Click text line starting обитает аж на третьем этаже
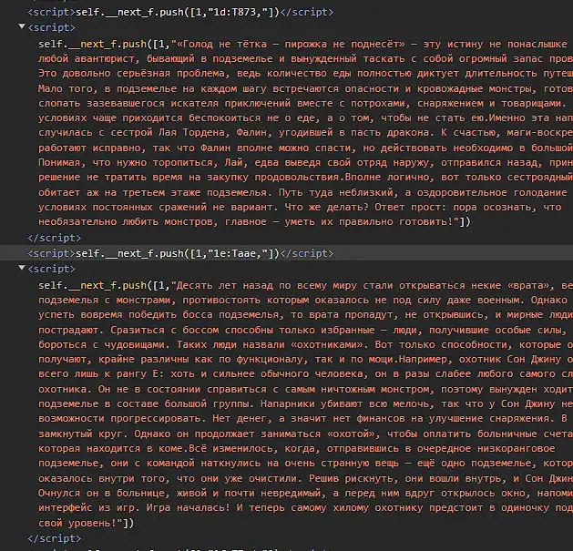This screenshot has width=573, height=551. [302, 192]
